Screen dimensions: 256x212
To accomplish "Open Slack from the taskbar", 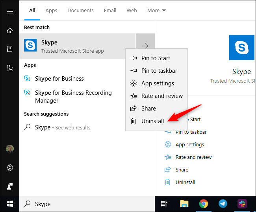I will pos(242,204).
